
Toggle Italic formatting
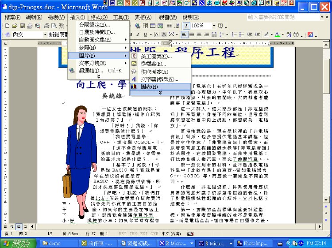click(138, 34)
